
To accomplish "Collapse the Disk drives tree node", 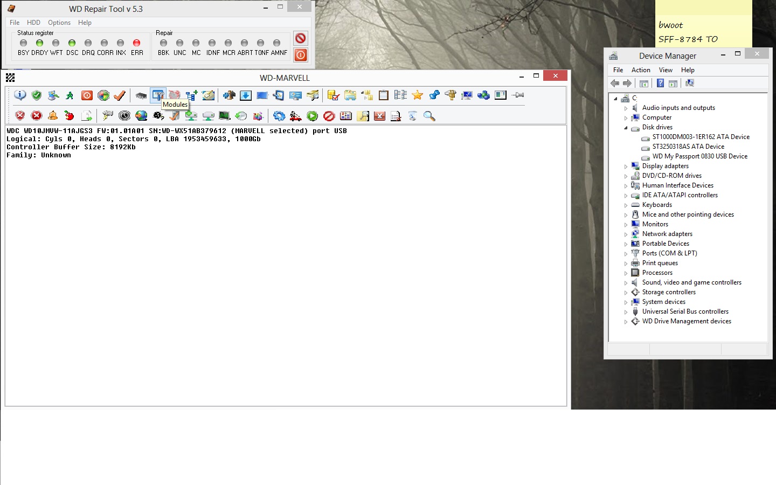I will (x=626, y=128).
